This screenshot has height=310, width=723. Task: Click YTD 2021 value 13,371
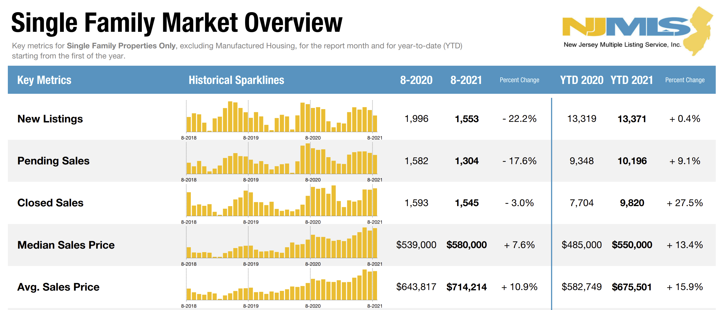(632, 119)
